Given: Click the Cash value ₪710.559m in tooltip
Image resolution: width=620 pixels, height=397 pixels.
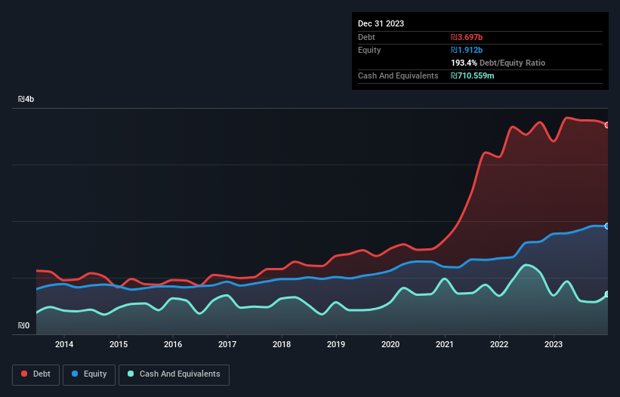Looking at the screenshot, I should pyautogui.click(x=473, y=75).
